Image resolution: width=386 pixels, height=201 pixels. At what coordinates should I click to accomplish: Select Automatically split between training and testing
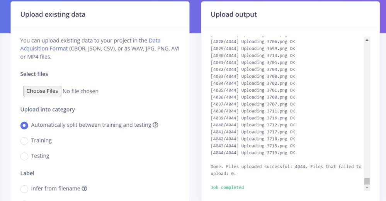coord(24,125)
